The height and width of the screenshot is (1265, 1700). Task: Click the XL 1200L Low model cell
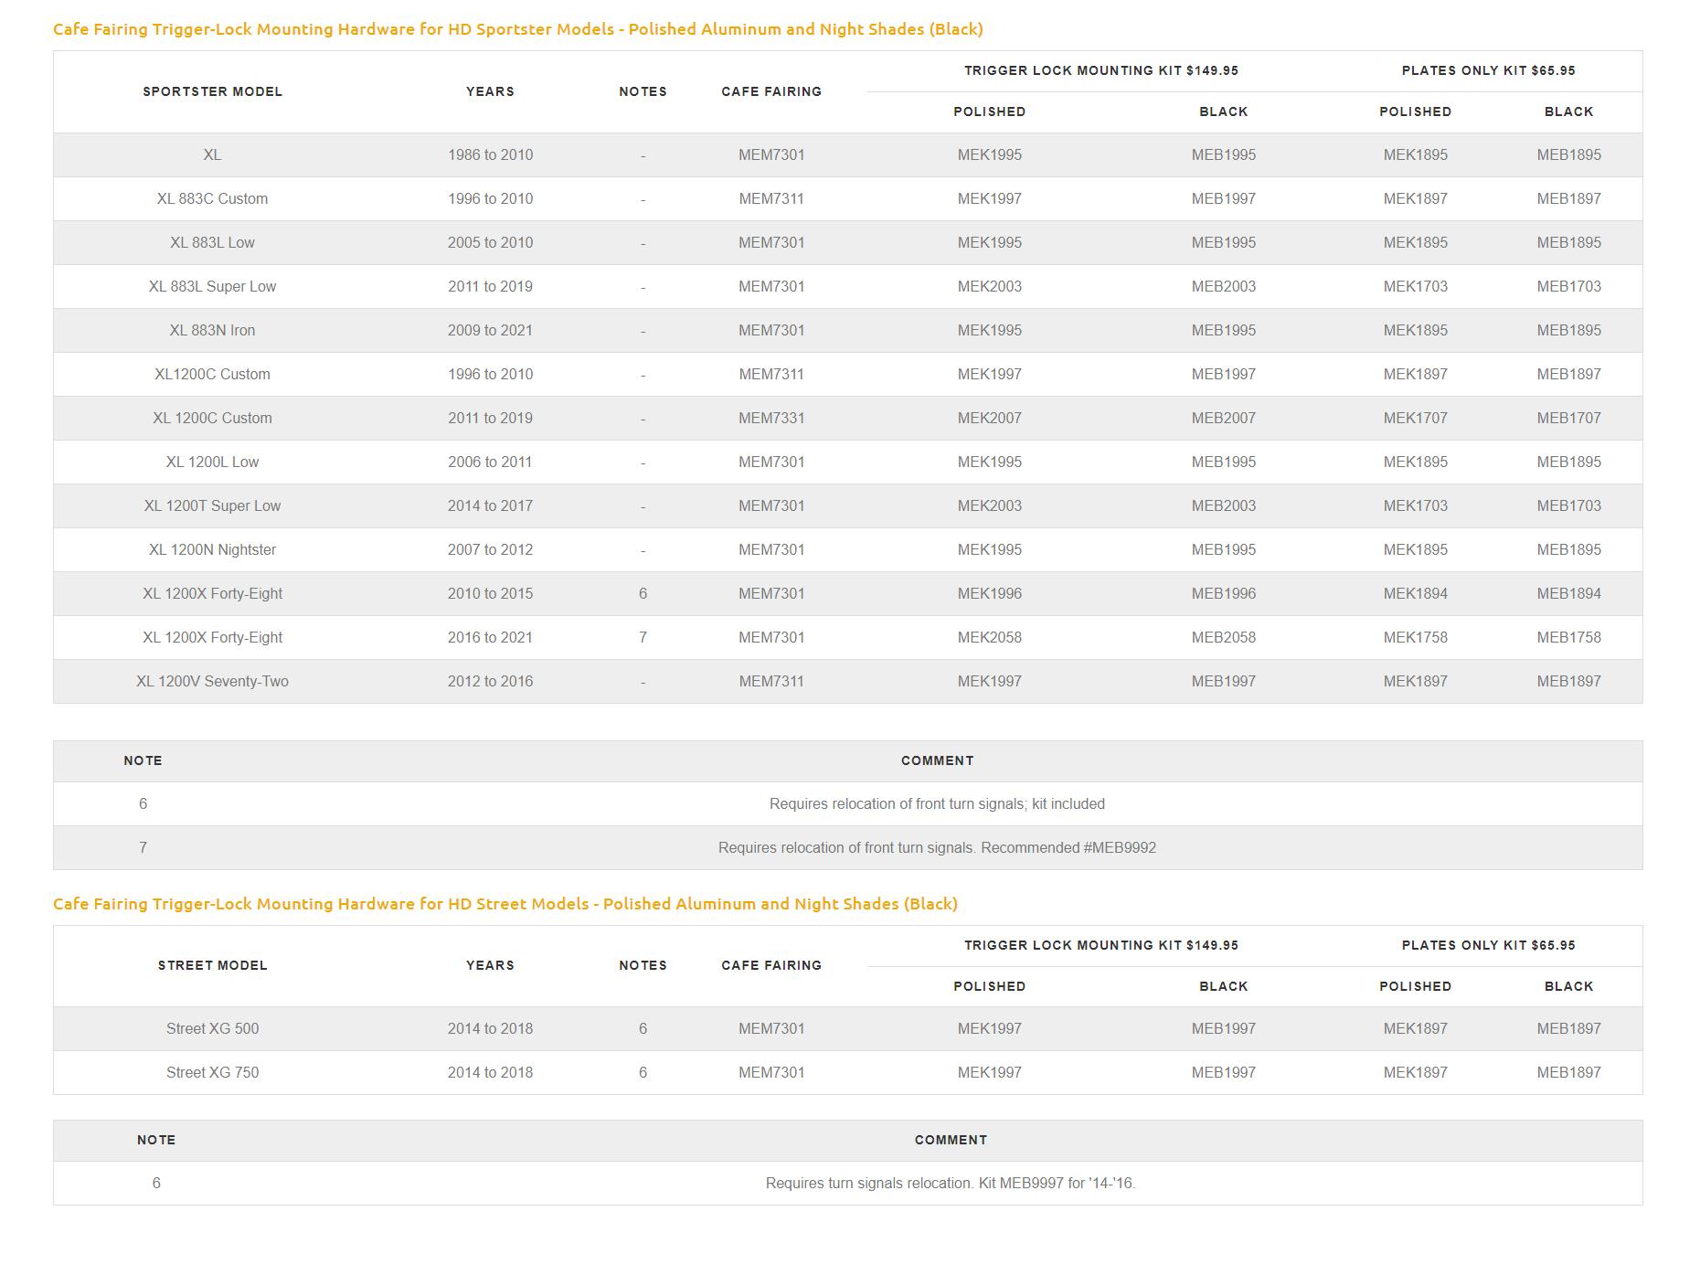click(x=212, y=462)
